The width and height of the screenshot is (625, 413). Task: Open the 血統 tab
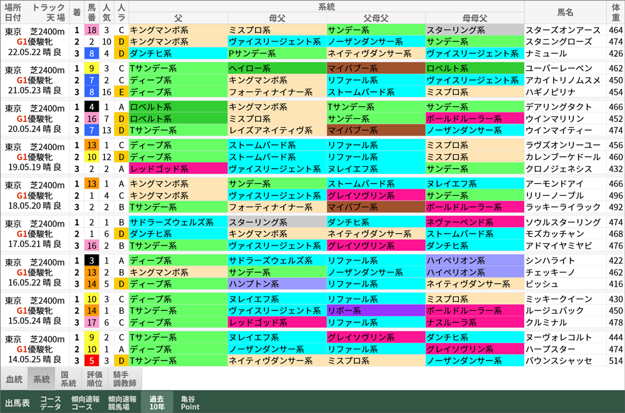tap(14, 379)
